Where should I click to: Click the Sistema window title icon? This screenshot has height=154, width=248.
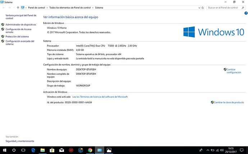(x=2, y=2)
